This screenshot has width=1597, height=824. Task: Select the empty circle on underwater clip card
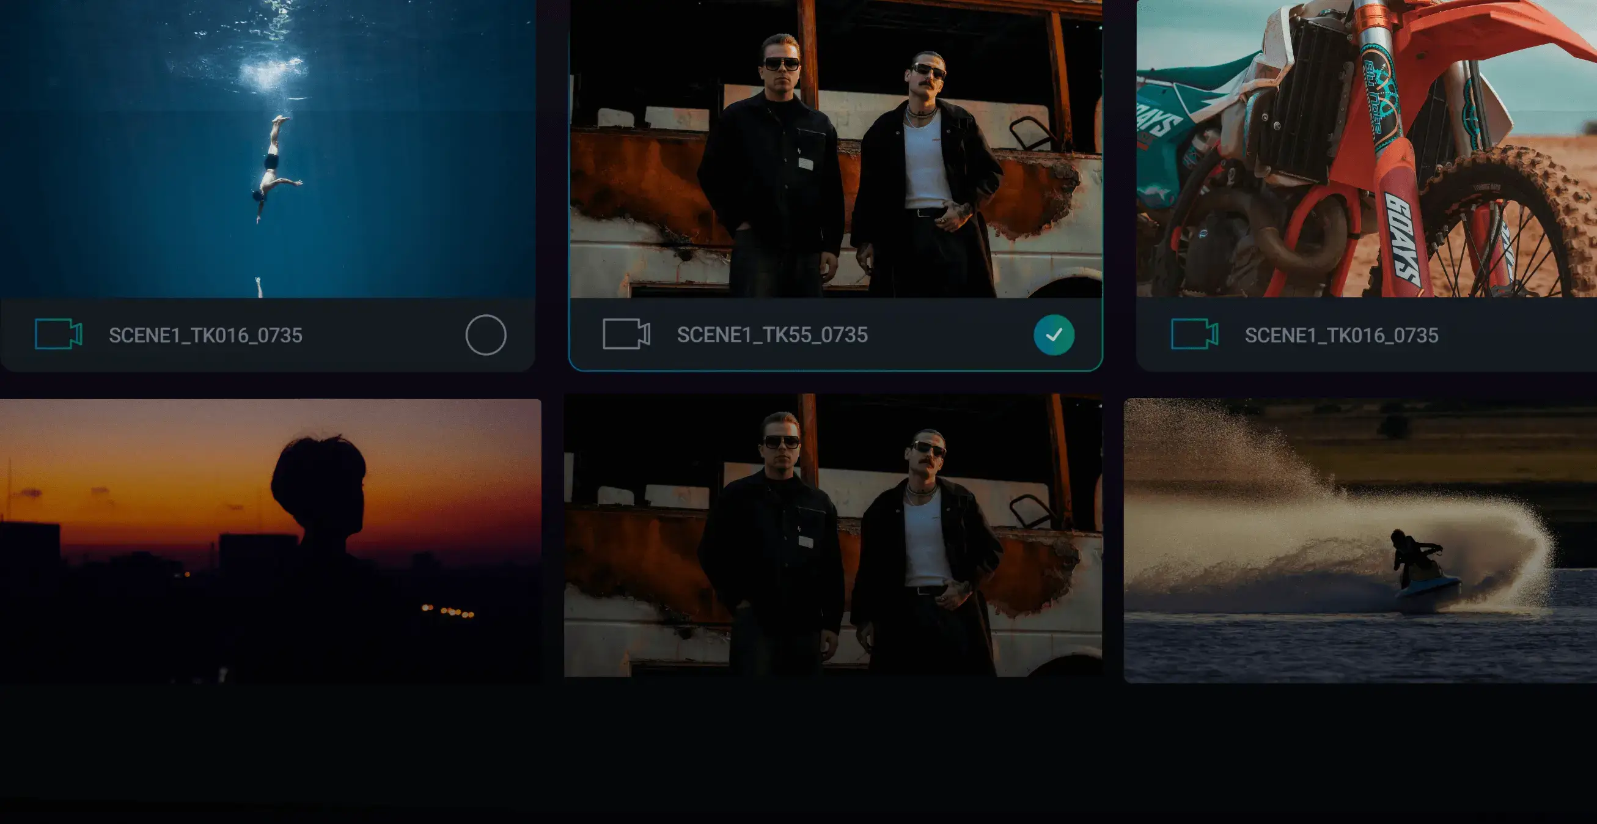pos(485,335)
